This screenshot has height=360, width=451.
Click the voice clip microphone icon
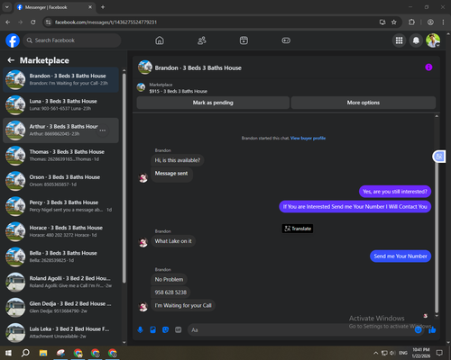(x=140, y=330)
